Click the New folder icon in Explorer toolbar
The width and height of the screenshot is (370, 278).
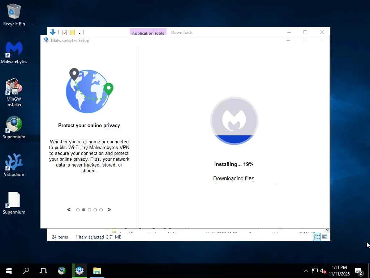73,32
